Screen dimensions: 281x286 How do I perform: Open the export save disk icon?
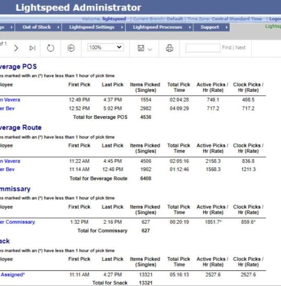(x=141, y=48)
